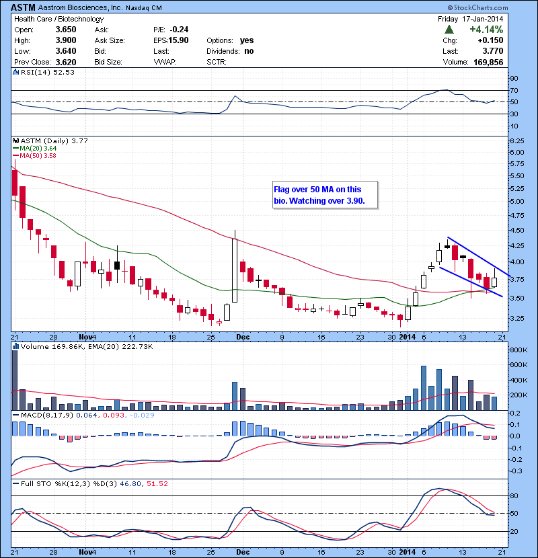Click the 'SCTR:' label
Viewport: 538px width, 558px height.
pos(216,62)
